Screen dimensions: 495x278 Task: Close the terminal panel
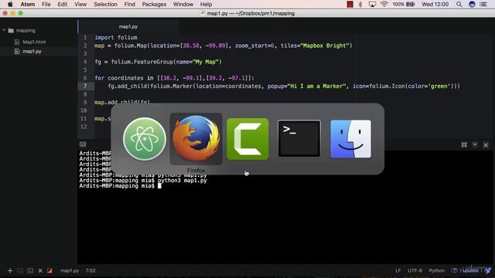[486, 145]
